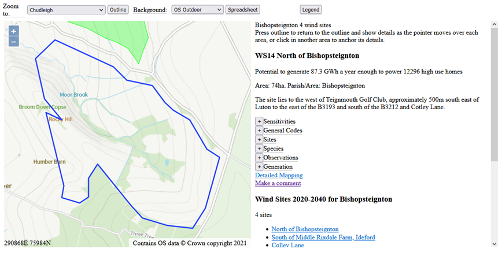Open the OS Outdoor background dropdown
The height and width of the screenshot is (260, 502).
click(197, 10)
